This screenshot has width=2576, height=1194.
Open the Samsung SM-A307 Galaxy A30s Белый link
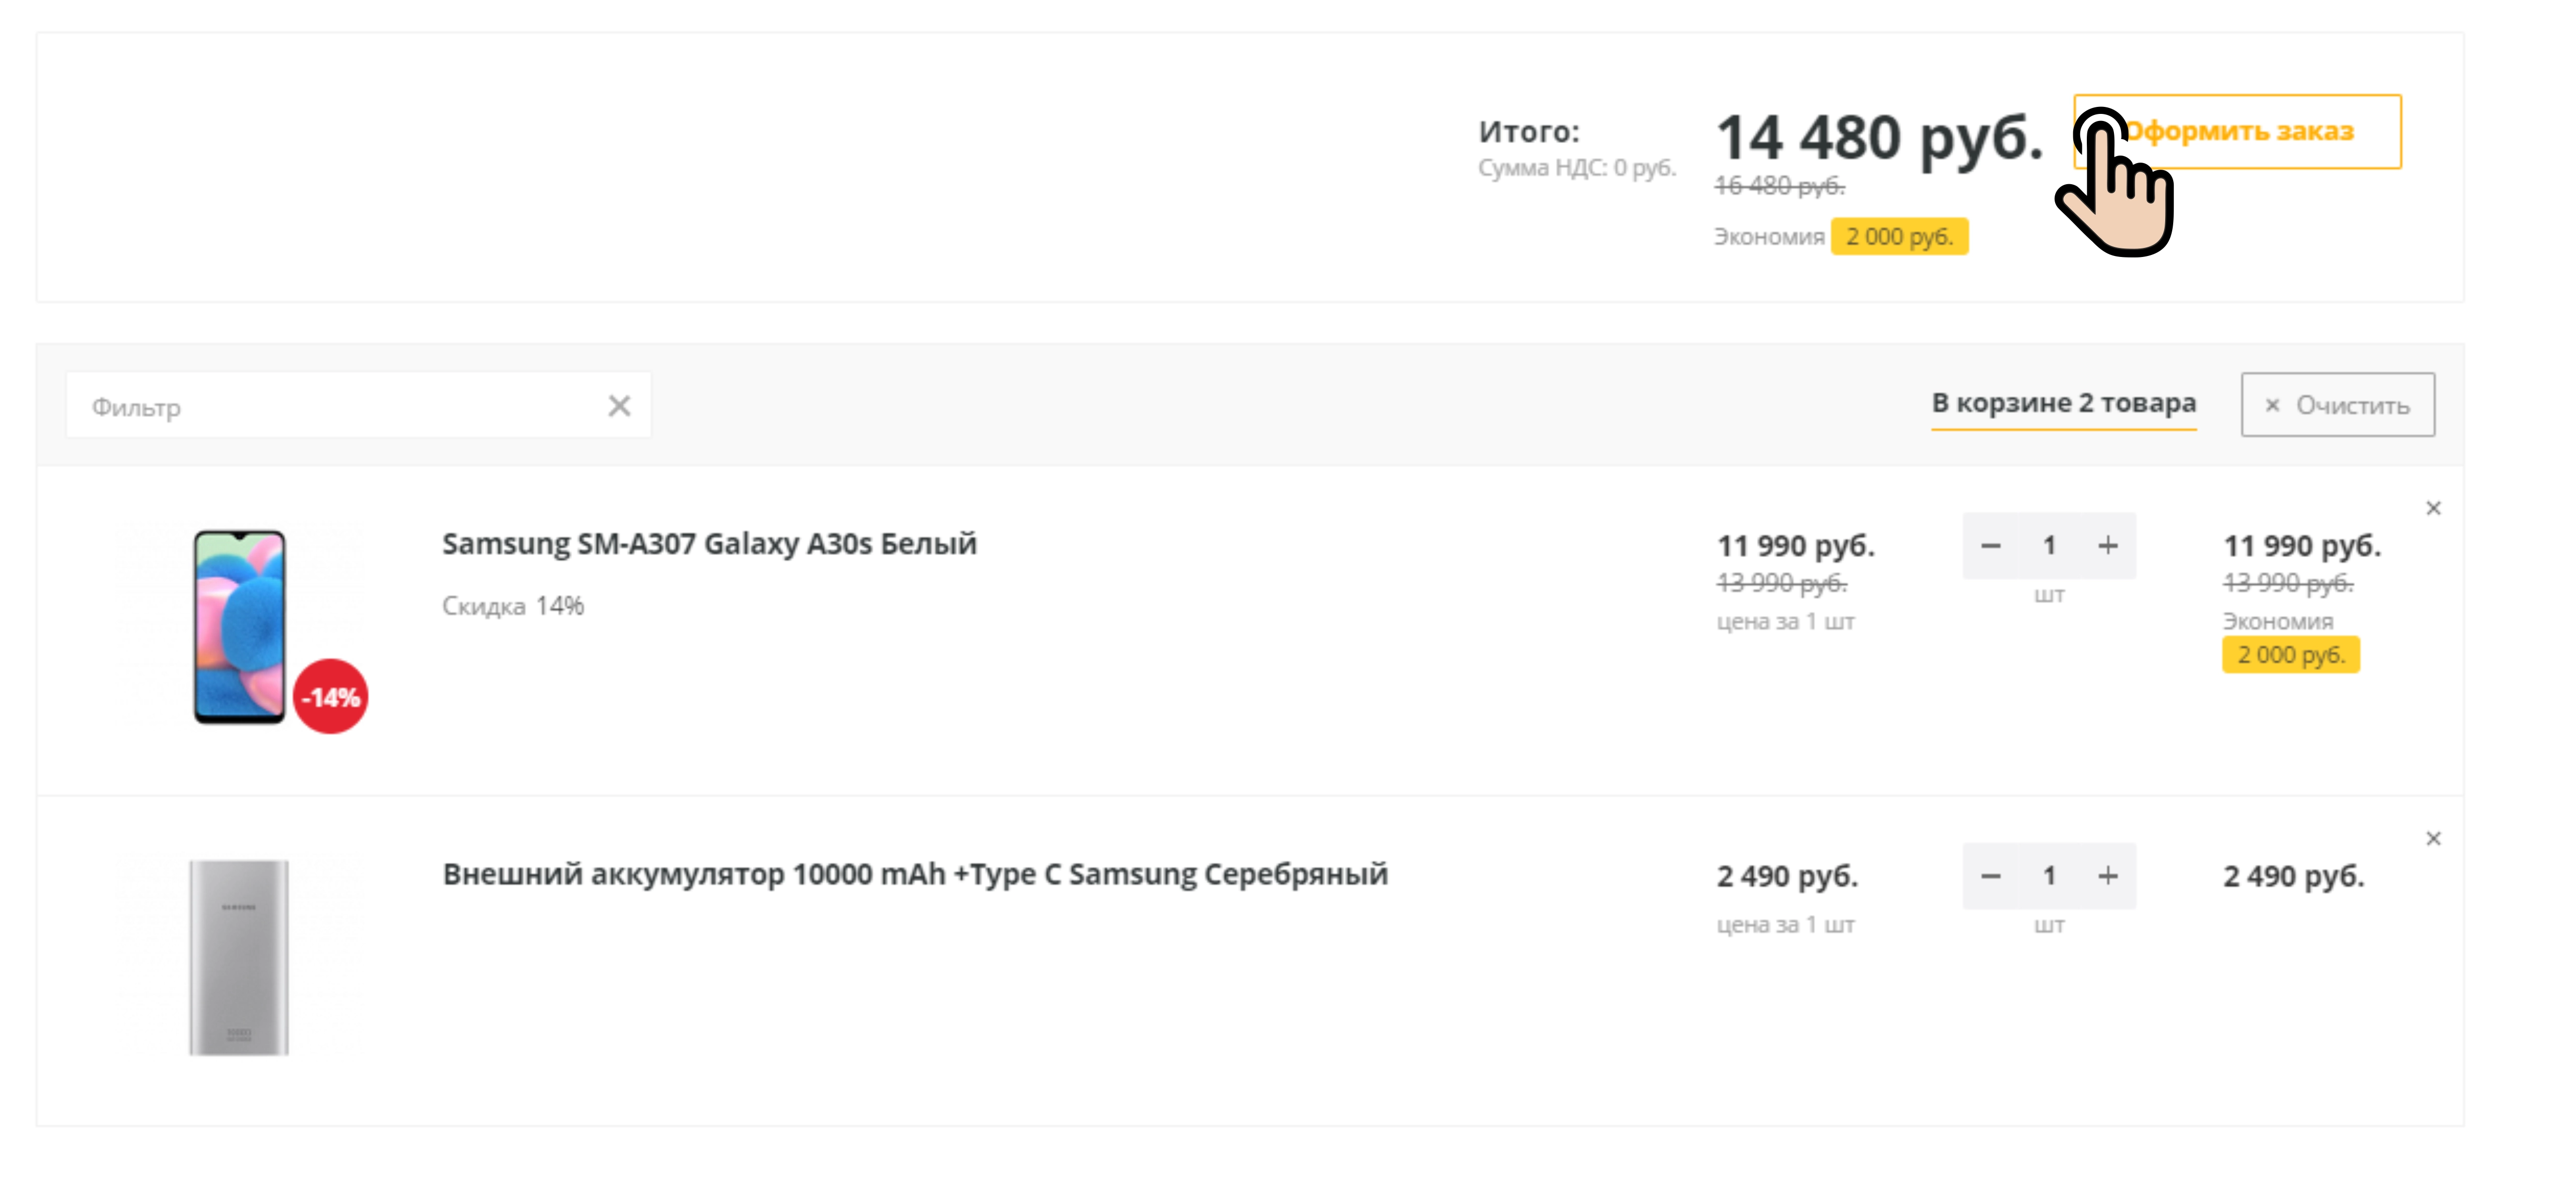(709, 544)
